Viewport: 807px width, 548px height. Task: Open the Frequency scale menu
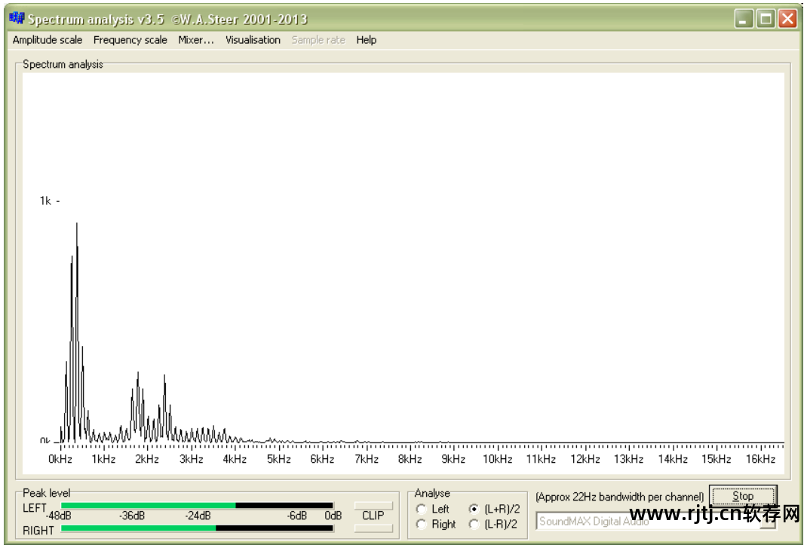pos(130,40)
